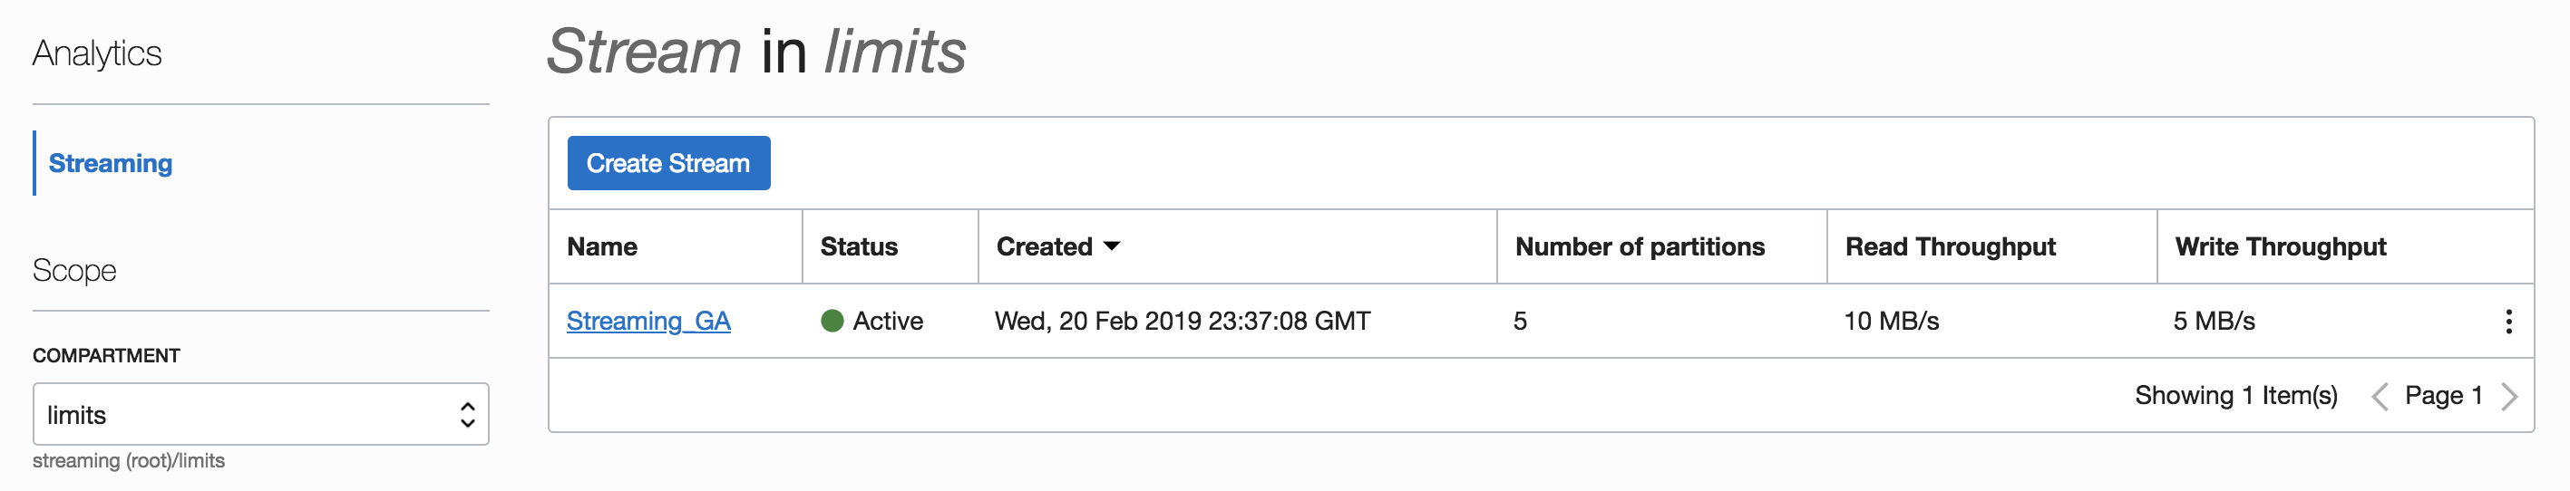Click the Status column header
The width and height of the screenshot is (2570, 491).
(859, 247)
